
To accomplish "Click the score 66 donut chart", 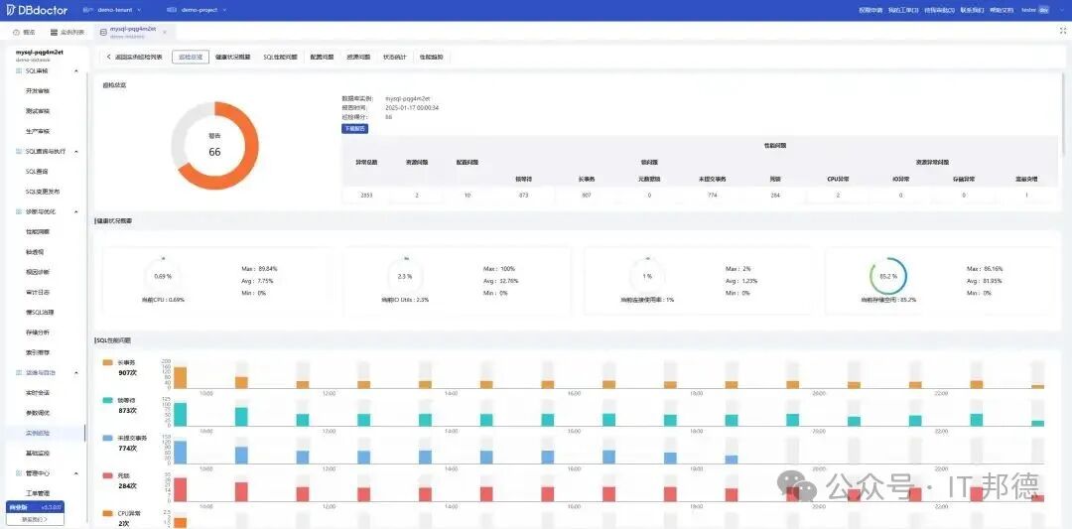I will pos(214,145).
